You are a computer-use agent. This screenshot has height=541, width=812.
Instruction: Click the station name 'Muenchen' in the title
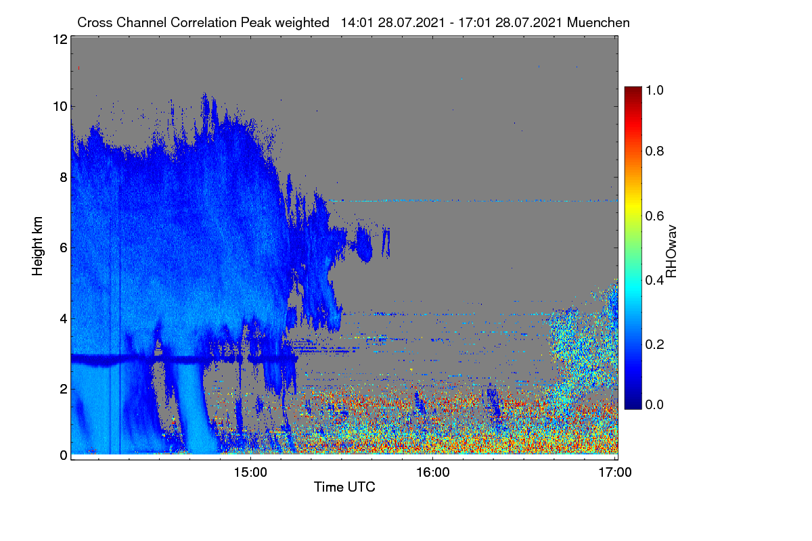click(x=599, y=22)
